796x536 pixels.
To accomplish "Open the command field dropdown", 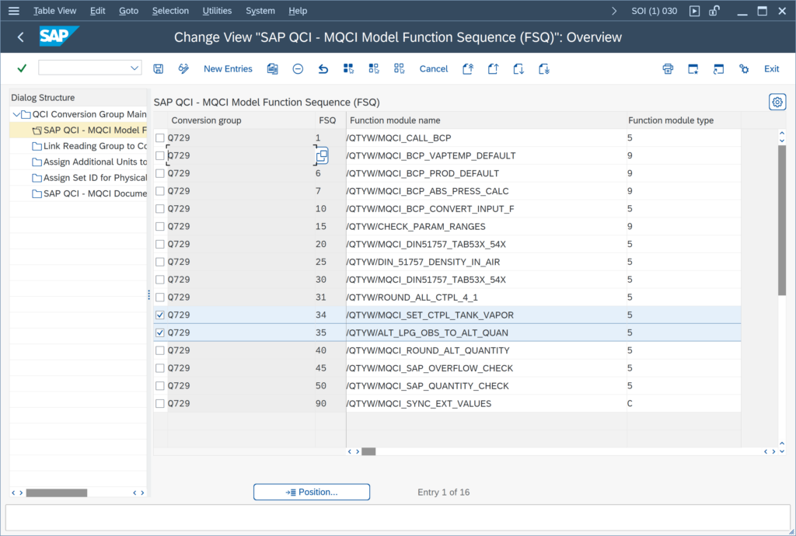I will click(134, 68).
